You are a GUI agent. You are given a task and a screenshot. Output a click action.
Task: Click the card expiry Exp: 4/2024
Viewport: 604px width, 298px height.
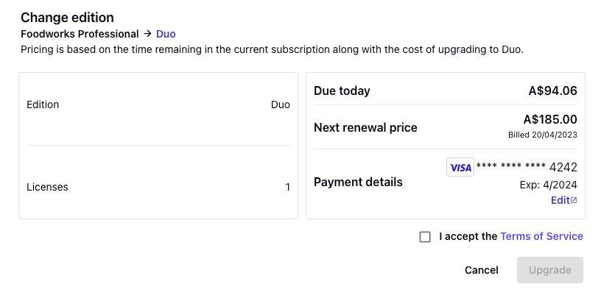(x=548, y=185)
